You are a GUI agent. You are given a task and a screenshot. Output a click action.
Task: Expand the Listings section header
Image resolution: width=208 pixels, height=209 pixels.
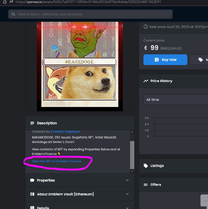pos(174,166)
